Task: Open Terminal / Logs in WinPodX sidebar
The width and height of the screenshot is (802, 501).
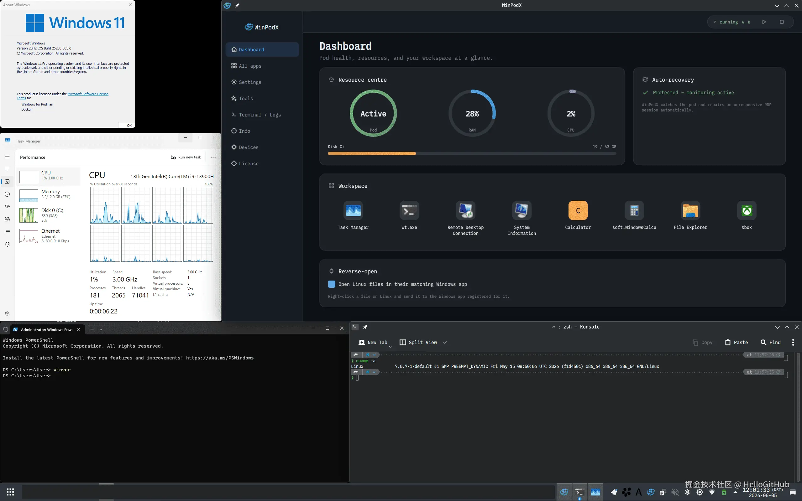Action: tap(262, 114)
